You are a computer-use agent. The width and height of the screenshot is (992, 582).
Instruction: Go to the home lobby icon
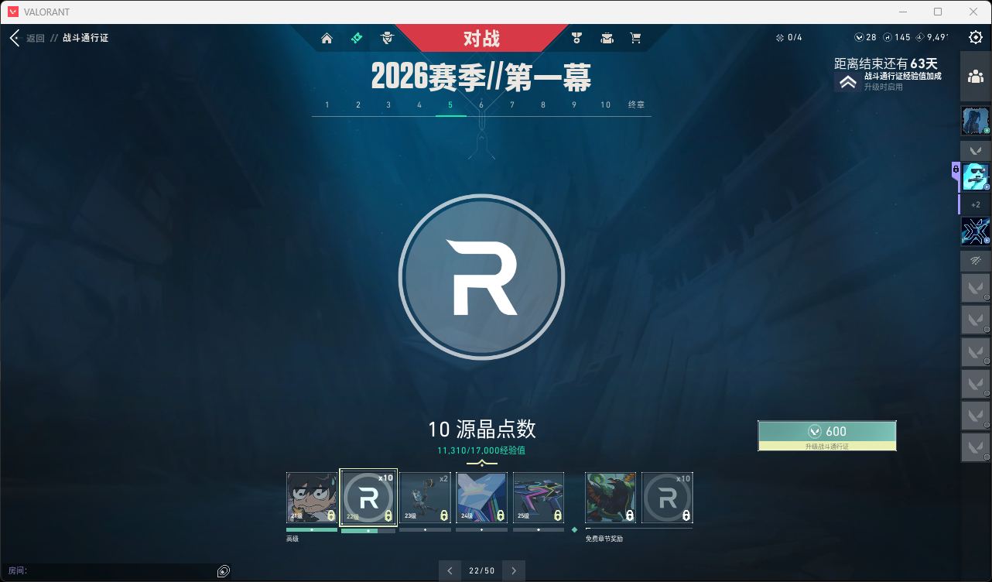[327, 38]
